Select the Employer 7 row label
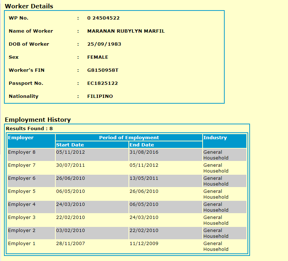The height and width of the screenshot is (261, 288). click(22, 165)
